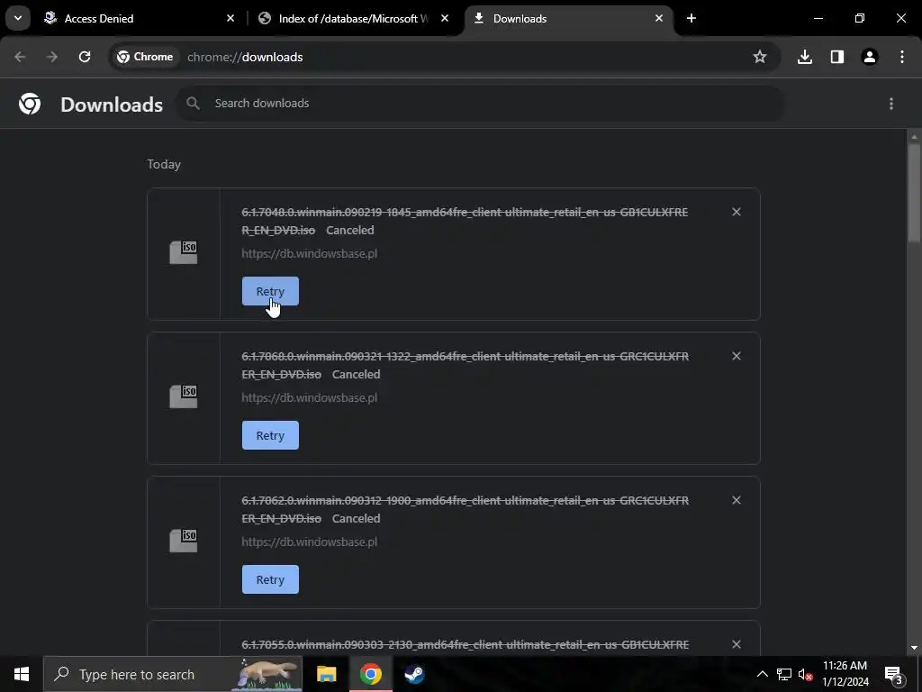Screen dimensions: 922x692
Task: Click the search magnifier icon
Action: click(x=193, y=103)
